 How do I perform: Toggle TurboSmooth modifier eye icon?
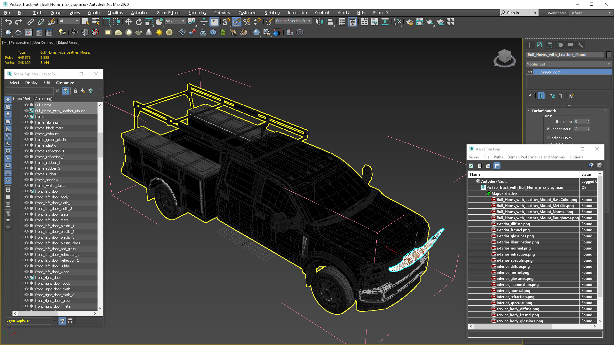(530, 72)
